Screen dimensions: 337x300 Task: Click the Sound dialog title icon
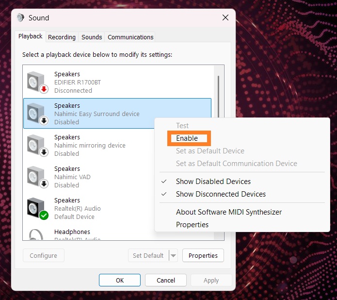coord(21,17)
